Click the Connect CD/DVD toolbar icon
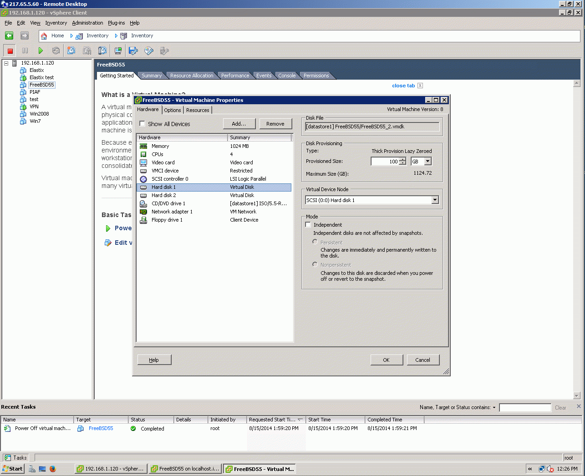Viewport: 585px width, 476px height. (x=149, y=51)
